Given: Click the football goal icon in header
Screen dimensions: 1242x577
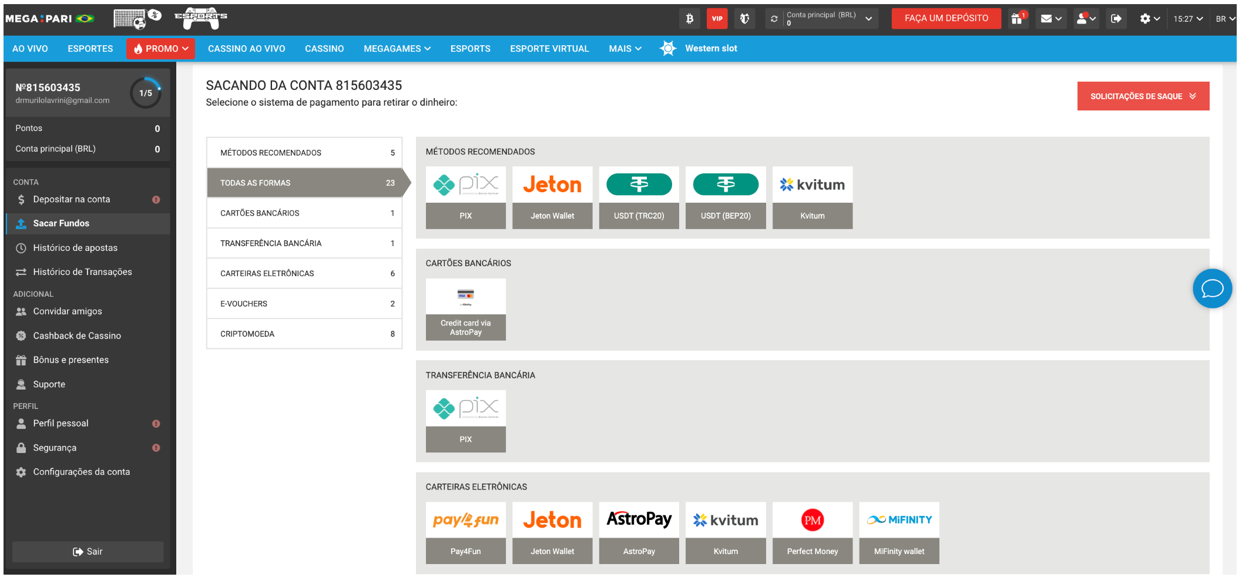Looking at the screenshot, I should pyautogui.click(x=137, y=19).
